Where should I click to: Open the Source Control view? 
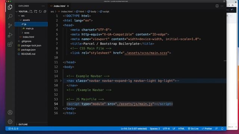[x=10, y=26]
